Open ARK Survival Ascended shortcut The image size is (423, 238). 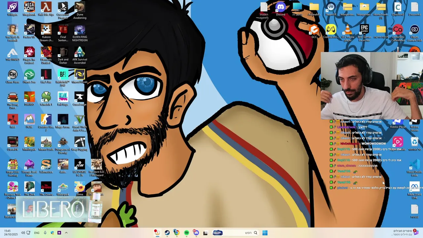(80, 56)
